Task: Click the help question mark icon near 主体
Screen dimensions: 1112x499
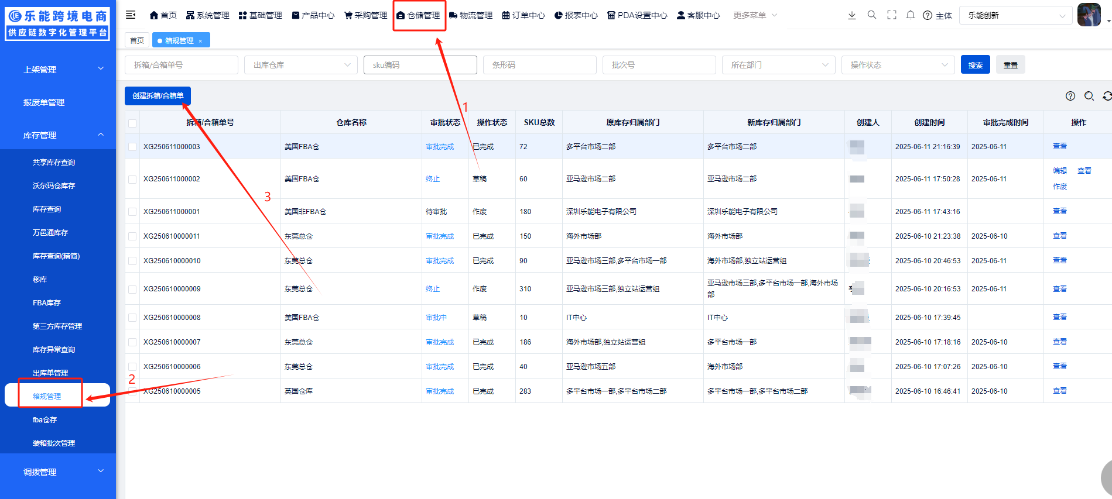Action: coord(928,15)
